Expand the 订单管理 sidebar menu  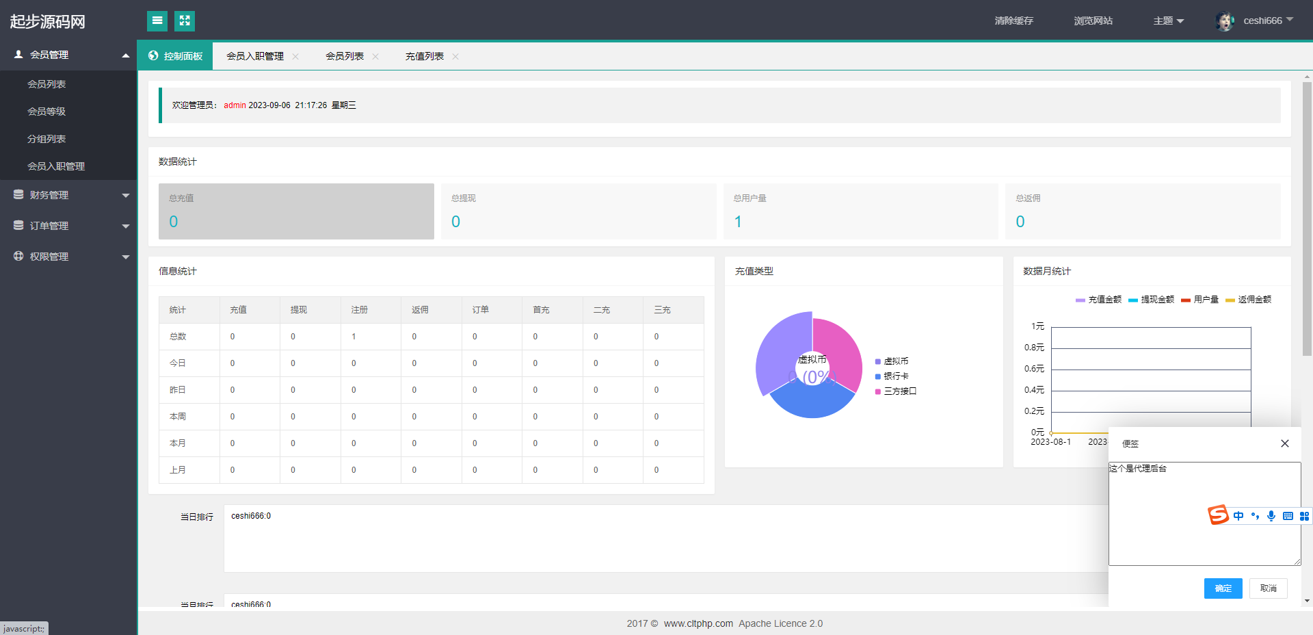tap(68, 226)
